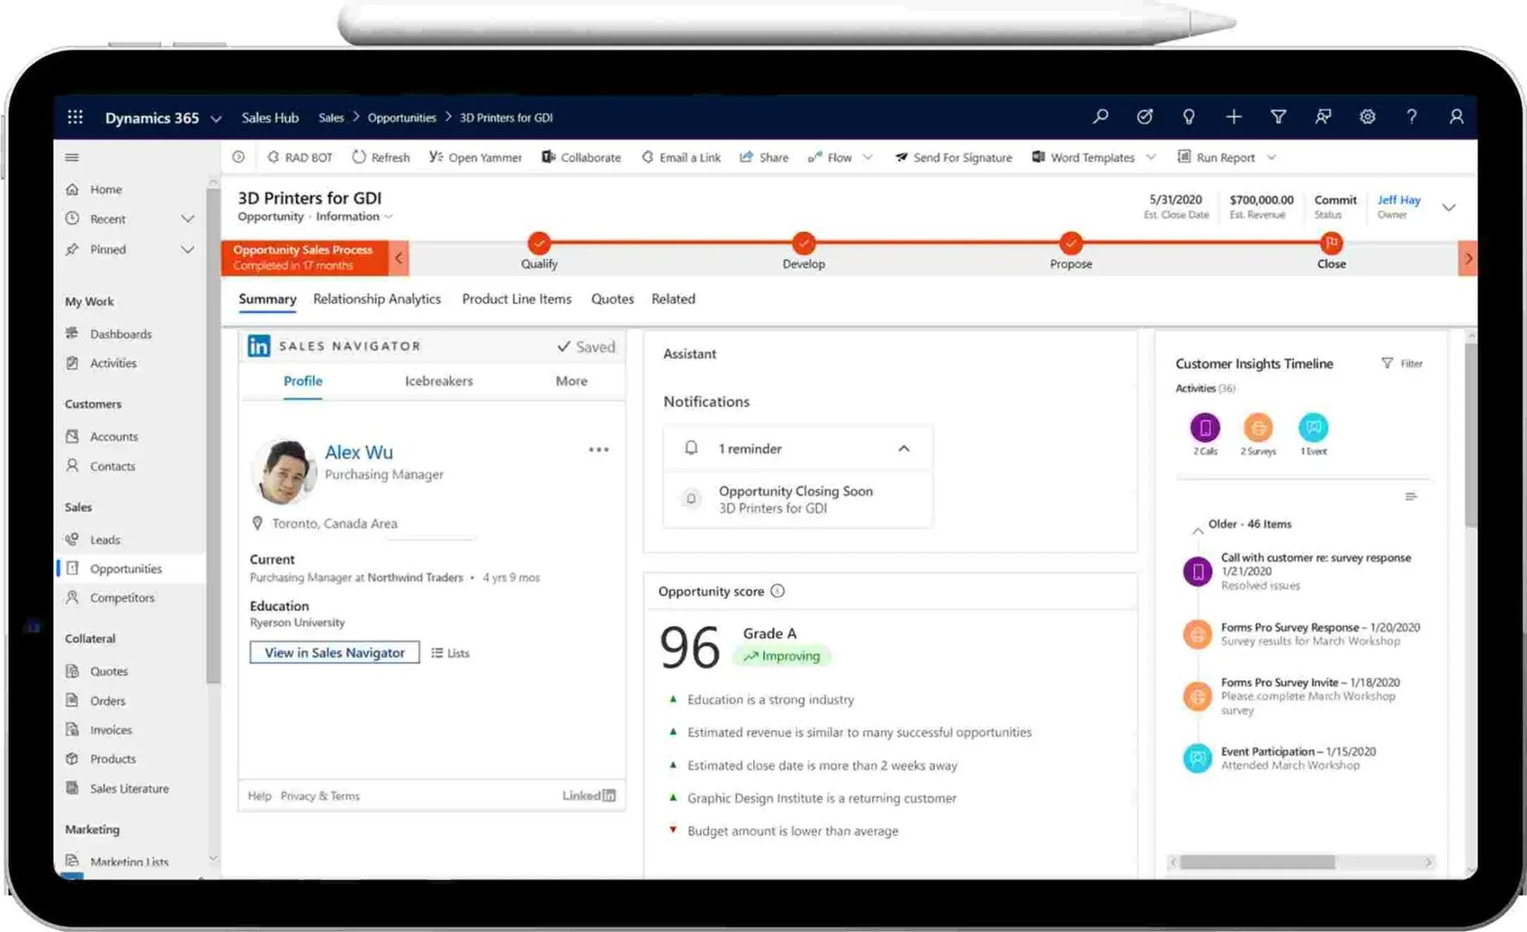Click Email a Link command
This screenshot has width=1527, height=932.
point(681,157)
